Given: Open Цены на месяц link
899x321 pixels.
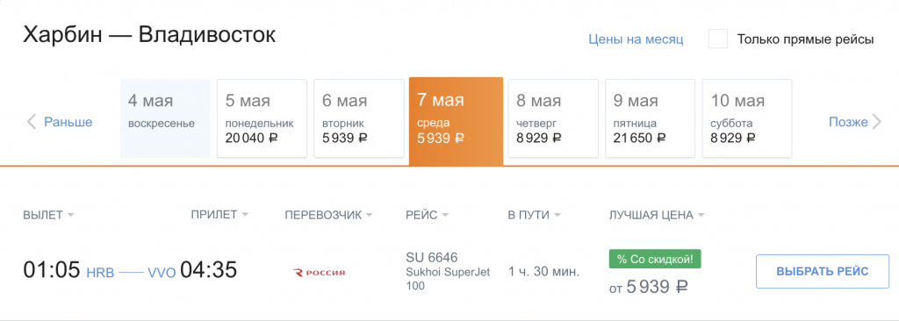Looking at the screenshot, I should tap(636, 39).
